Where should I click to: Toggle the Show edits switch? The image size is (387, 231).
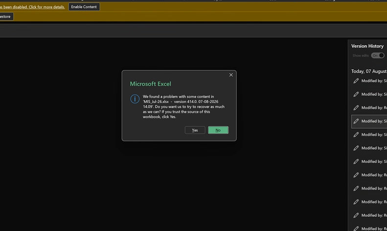coord(378,56)
